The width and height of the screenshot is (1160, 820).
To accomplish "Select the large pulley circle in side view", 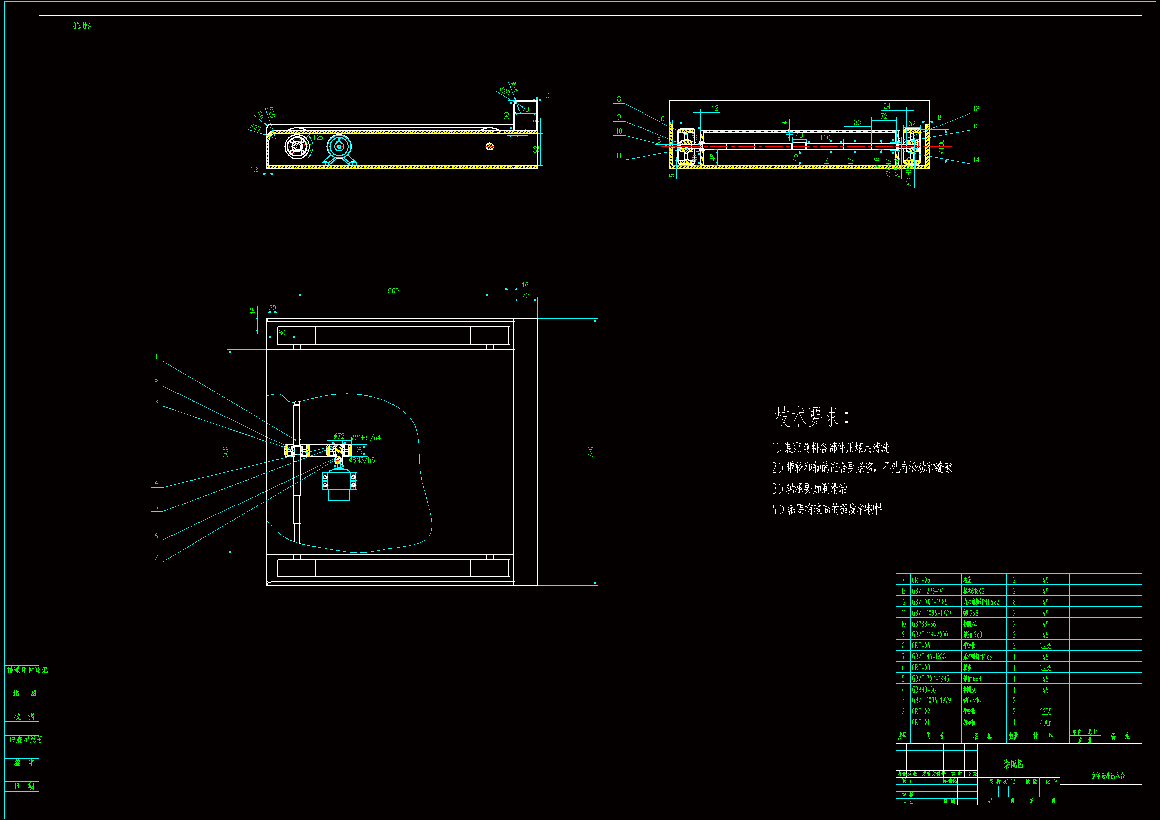I will (297, 146).
